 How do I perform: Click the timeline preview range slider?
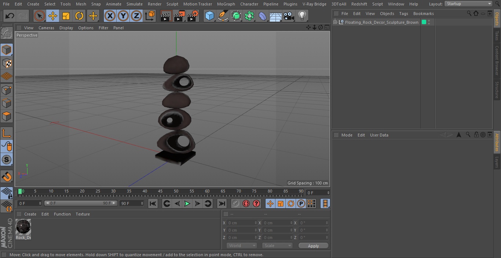(81, 203)
